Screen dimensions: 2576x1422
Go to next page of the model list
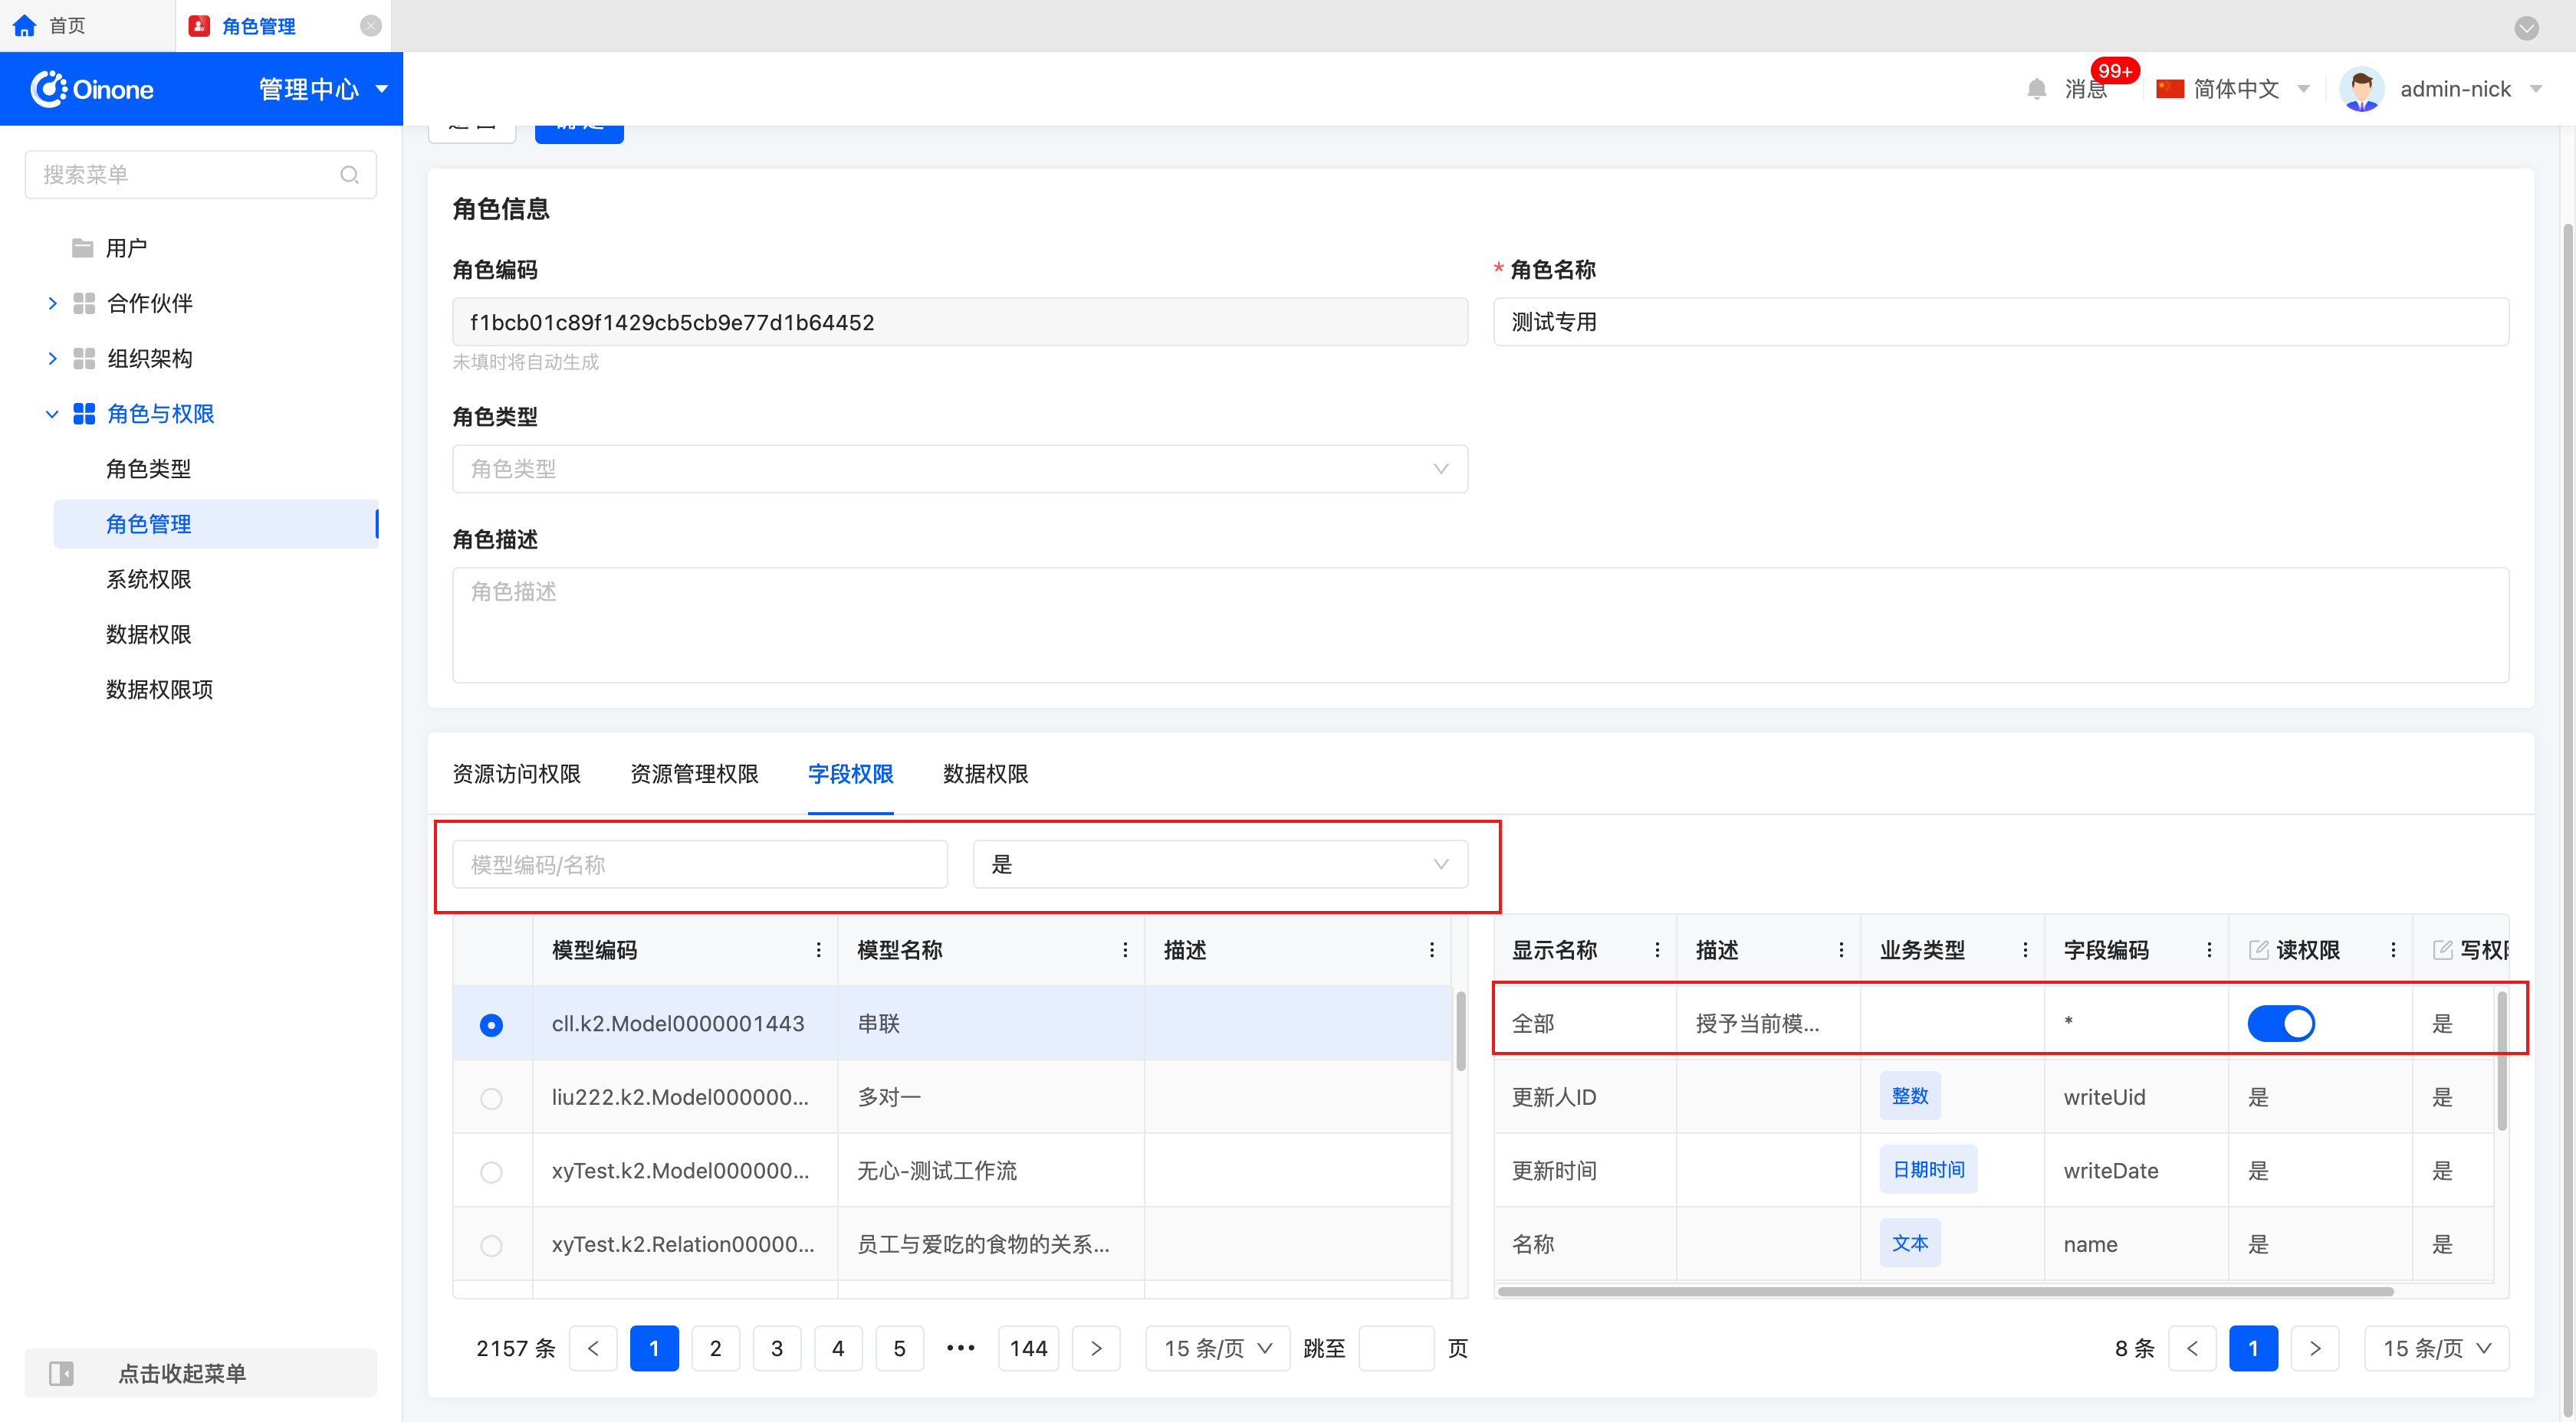point(1096,1348)
